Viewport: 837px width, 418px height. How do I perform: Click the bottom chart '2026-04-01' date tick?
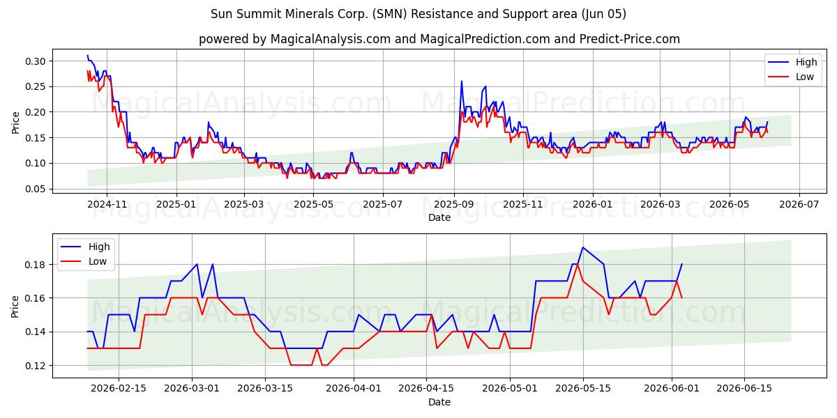pyautogui.click(x=354, y=388)
